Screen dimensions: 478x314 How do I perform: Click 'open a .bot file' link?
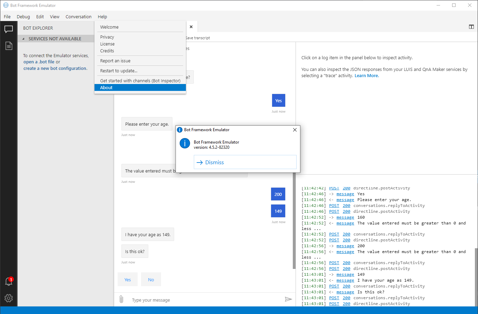pyautogui.click(x=39, y=62)
